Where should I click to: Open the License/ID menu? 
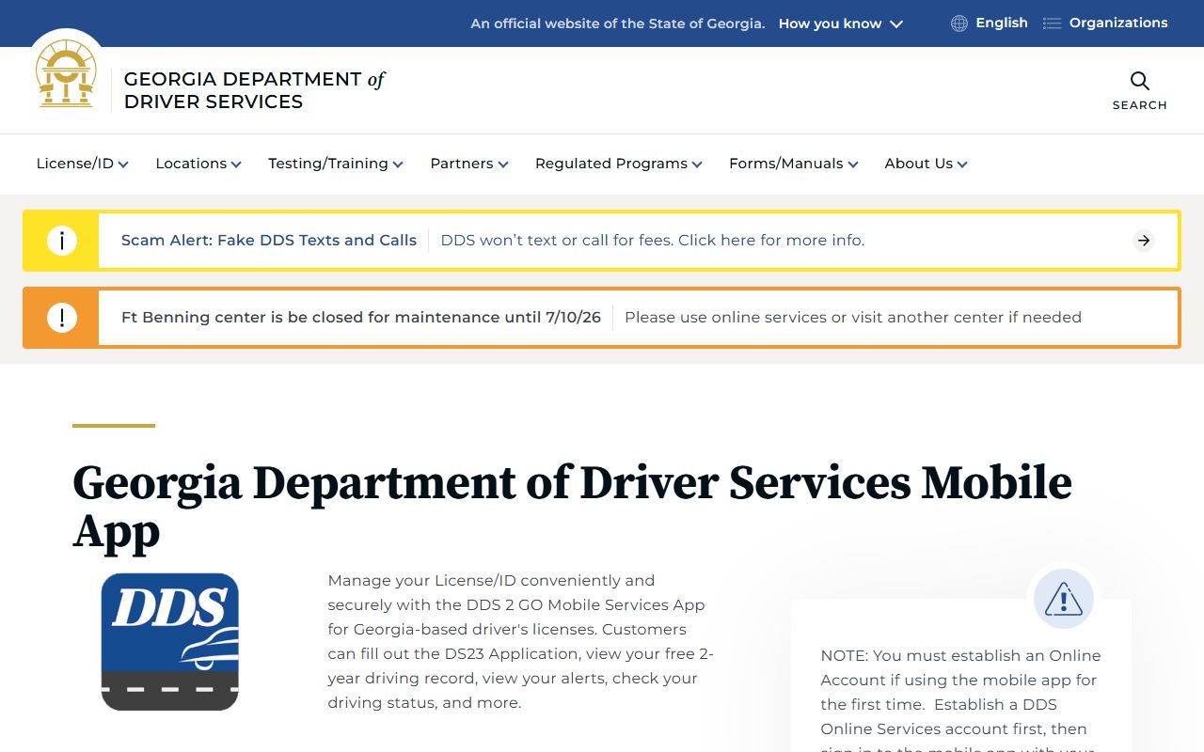[x=82, y=164]
